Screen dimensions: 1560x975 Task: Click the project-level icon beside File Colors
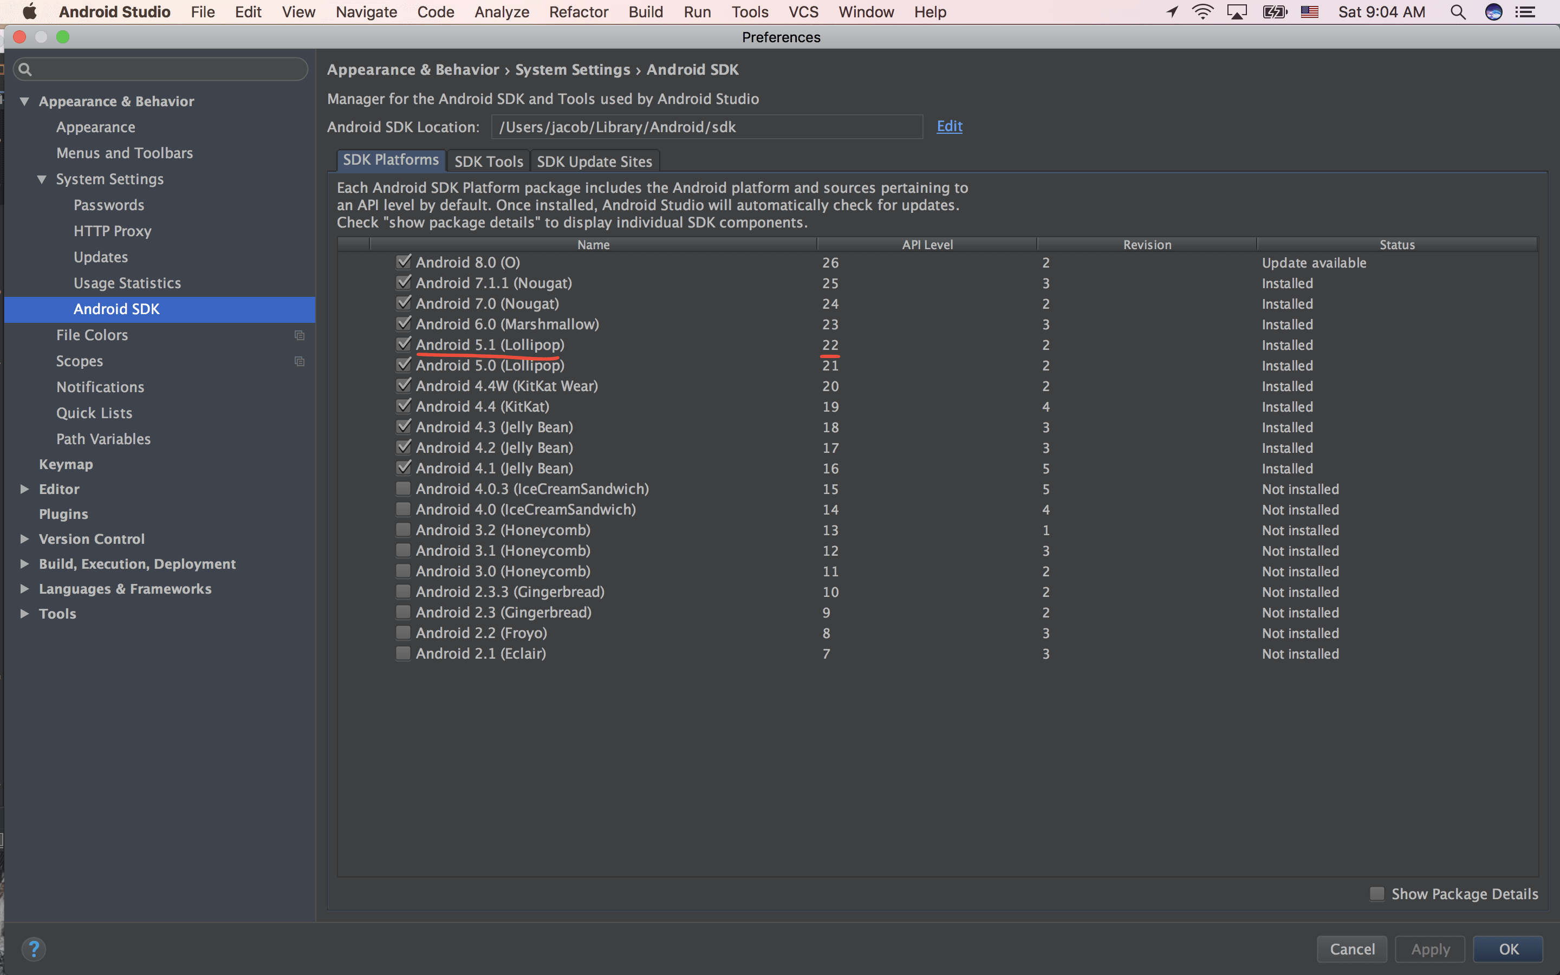click(x=299, y=335)
